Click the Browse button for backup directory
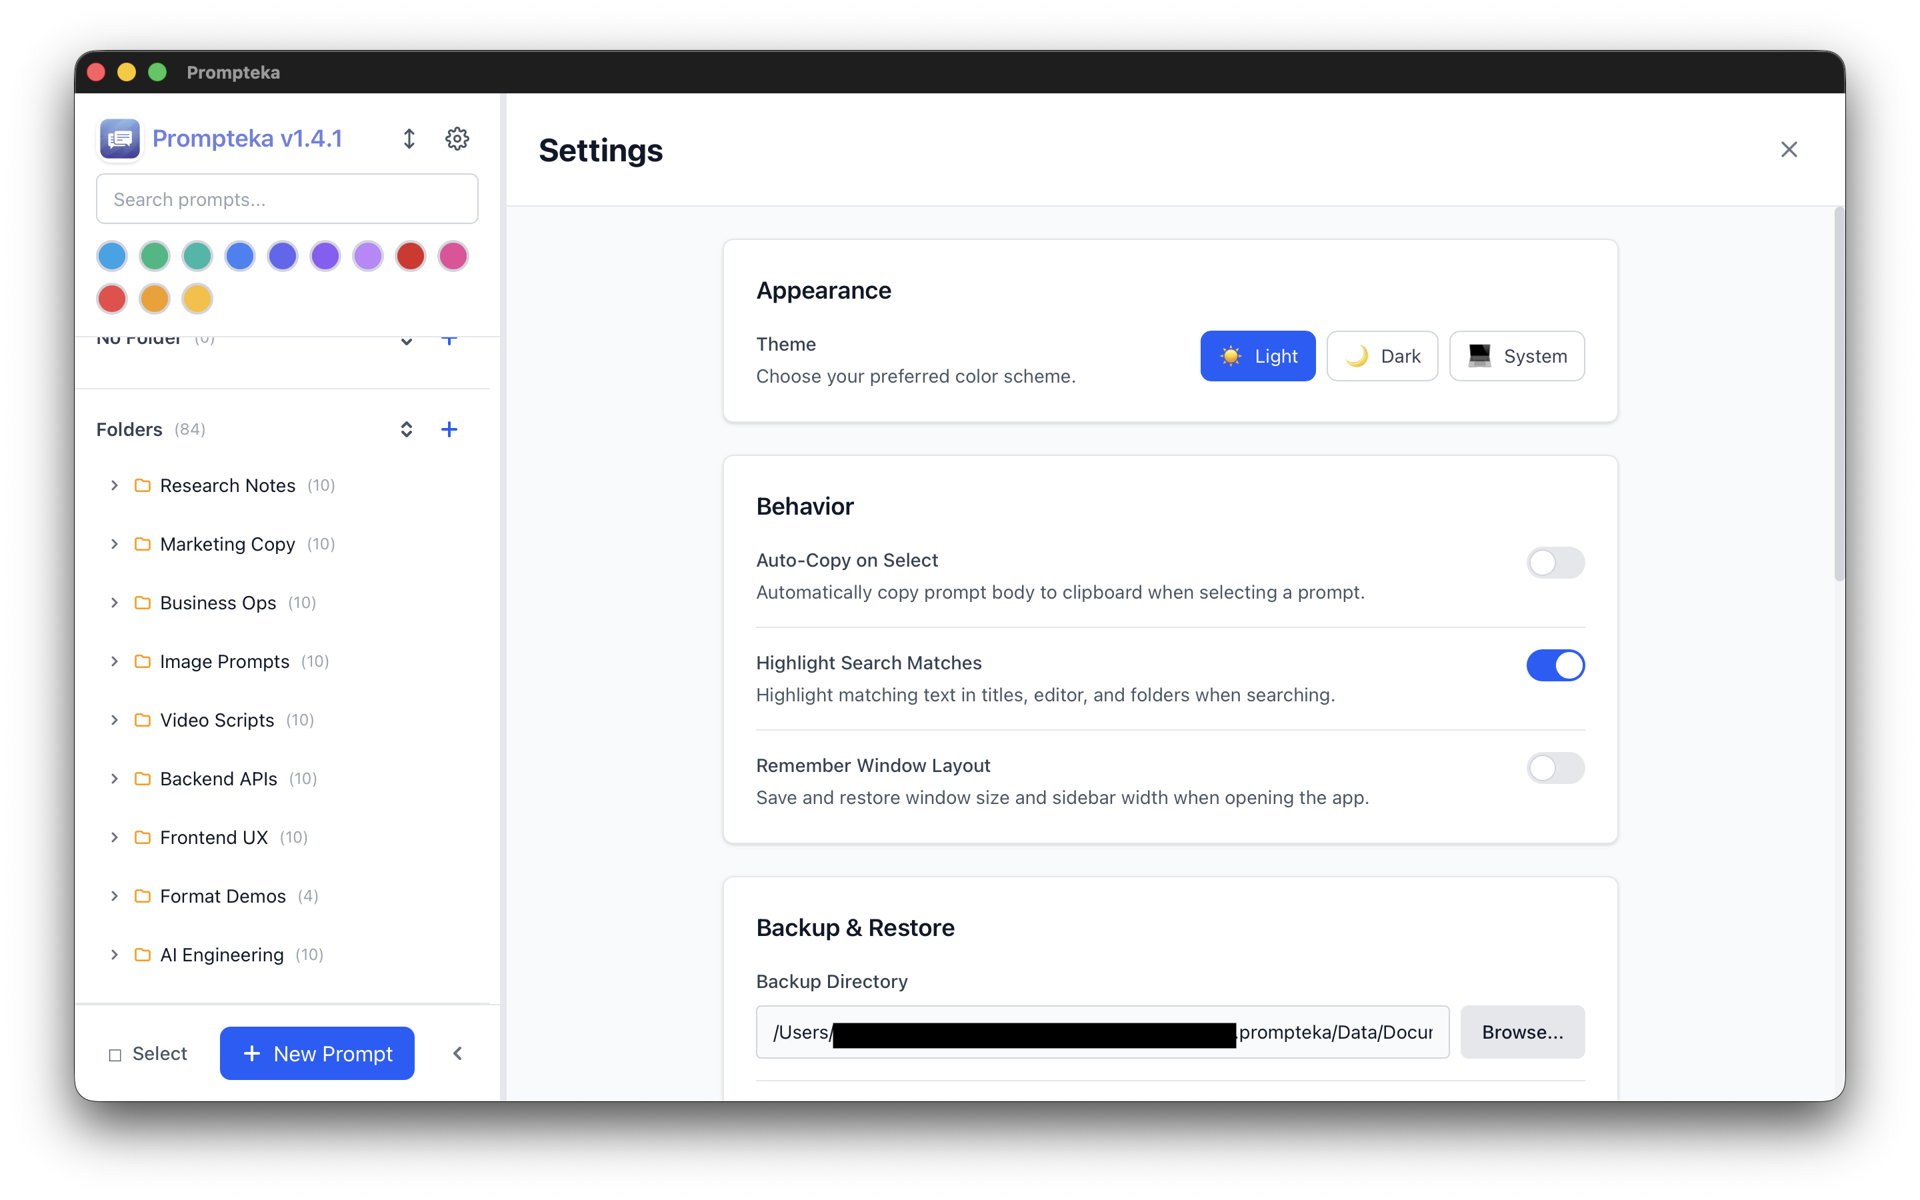1920x1200 pixels. [x=1522, y=1032]
